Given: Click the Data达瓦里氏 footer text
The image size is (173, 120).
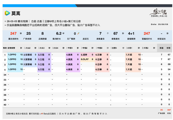Looking at the screenshot, I should 50,114.
